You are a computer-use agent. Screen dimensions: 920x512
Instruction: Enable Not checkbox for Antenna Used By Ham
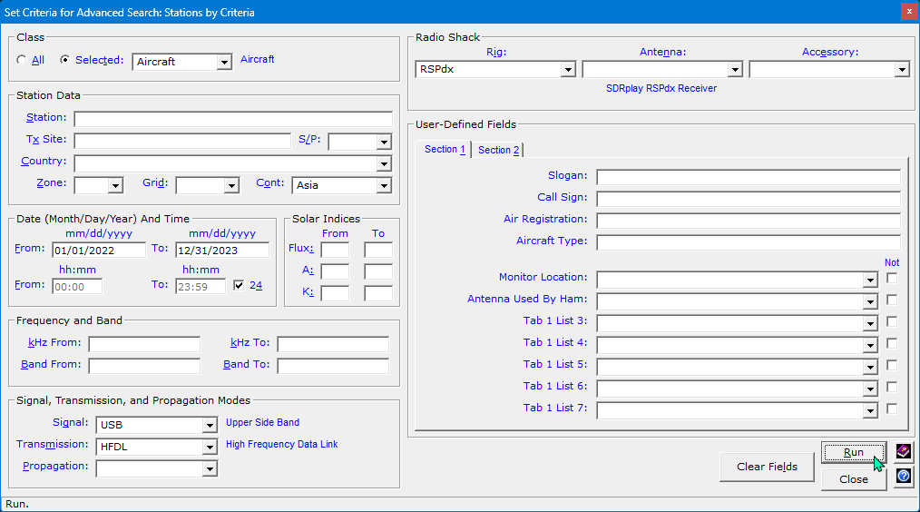click(892, 300)
